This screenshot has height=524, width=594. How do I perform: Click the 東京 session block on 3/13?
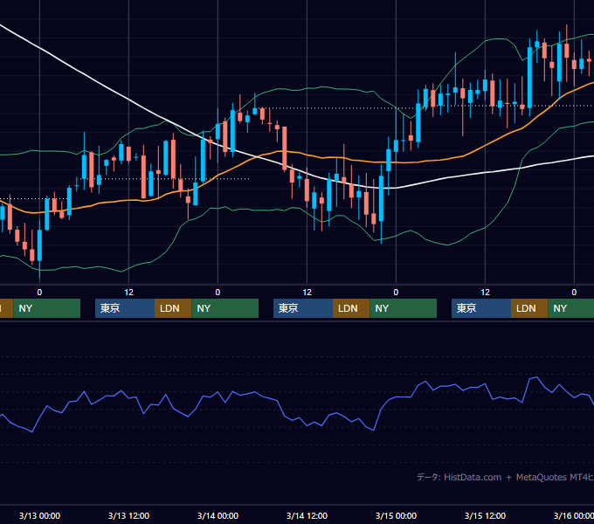click(x=125, y=308)
